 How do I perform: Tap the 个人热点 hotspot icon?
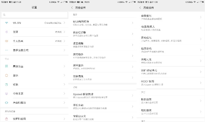[6, 41]
